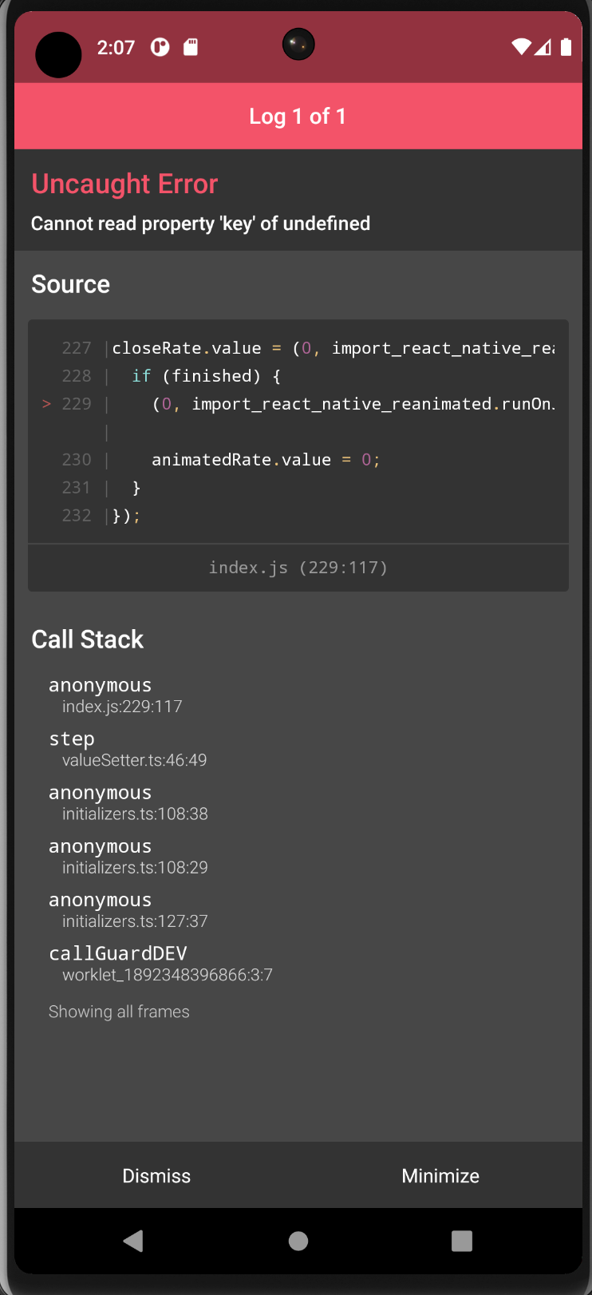
Task: Click the Expo notification icon in the status bar
Action: coord(160,47)
